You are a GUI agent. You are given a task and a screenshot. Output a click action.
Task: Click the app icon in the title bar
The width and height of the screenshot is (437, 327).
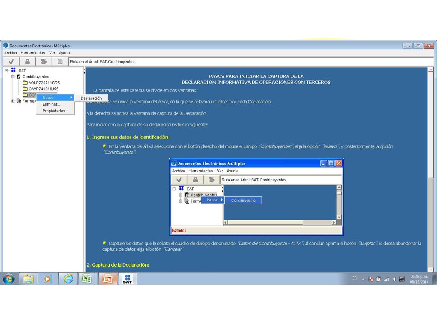pos(6,45)
